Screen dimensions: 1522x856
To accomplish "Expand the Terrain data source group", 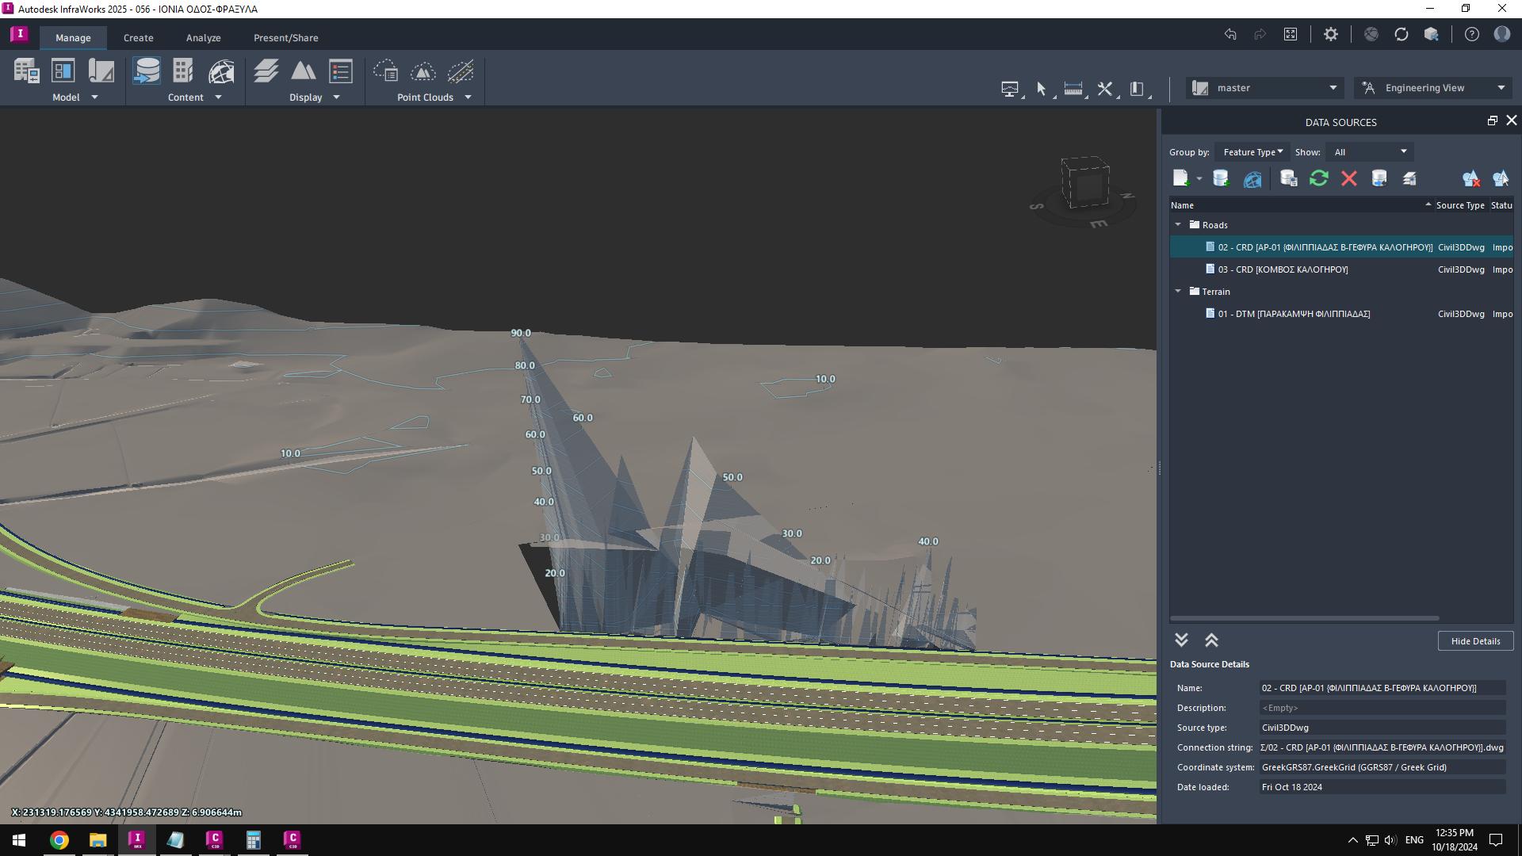I will 1179,291.
